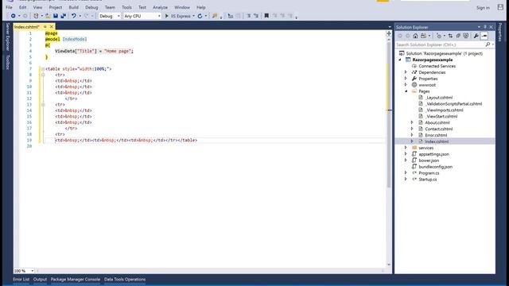The image size is (509, 286).
Task: Click the editor horizontal scrollbar
Action: coord(209,271)
